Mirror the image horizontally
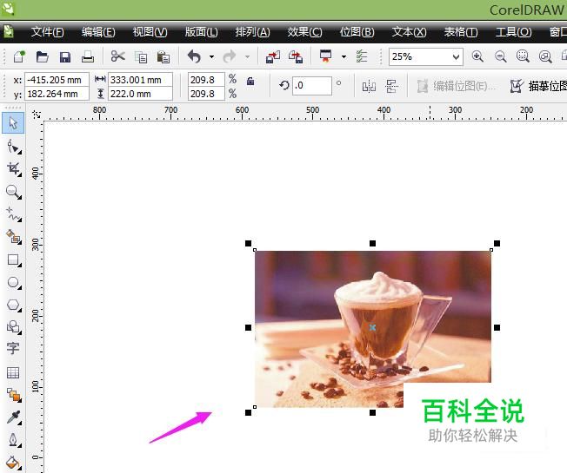 coord(369,86)
